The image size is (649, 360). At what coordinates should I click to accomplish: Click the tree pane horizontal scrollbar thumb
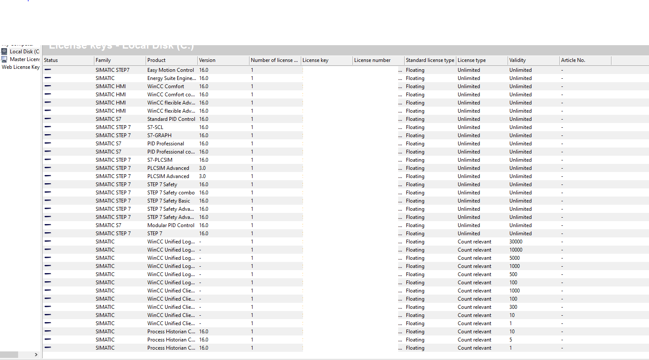[x=9, y=355]
